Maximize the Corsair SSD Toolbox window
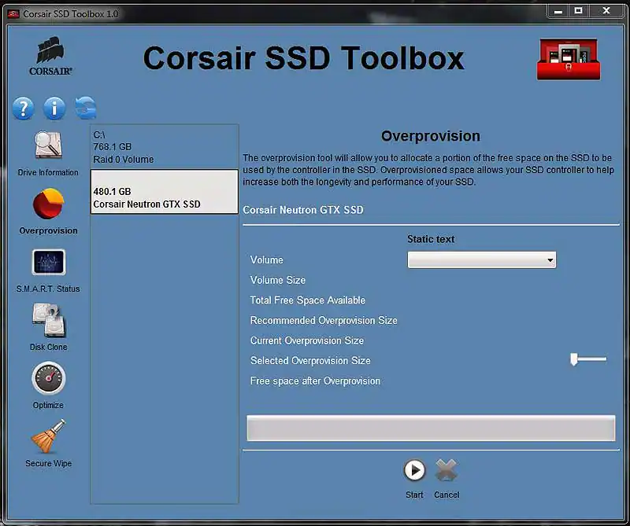630x526 pixels. click(x=578, y=11)
